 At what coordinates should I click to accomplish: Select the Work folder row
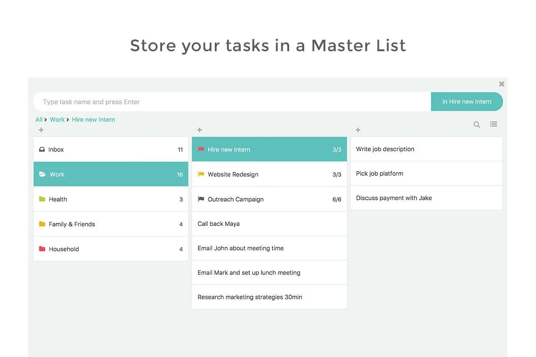click(x=111, y=174)
